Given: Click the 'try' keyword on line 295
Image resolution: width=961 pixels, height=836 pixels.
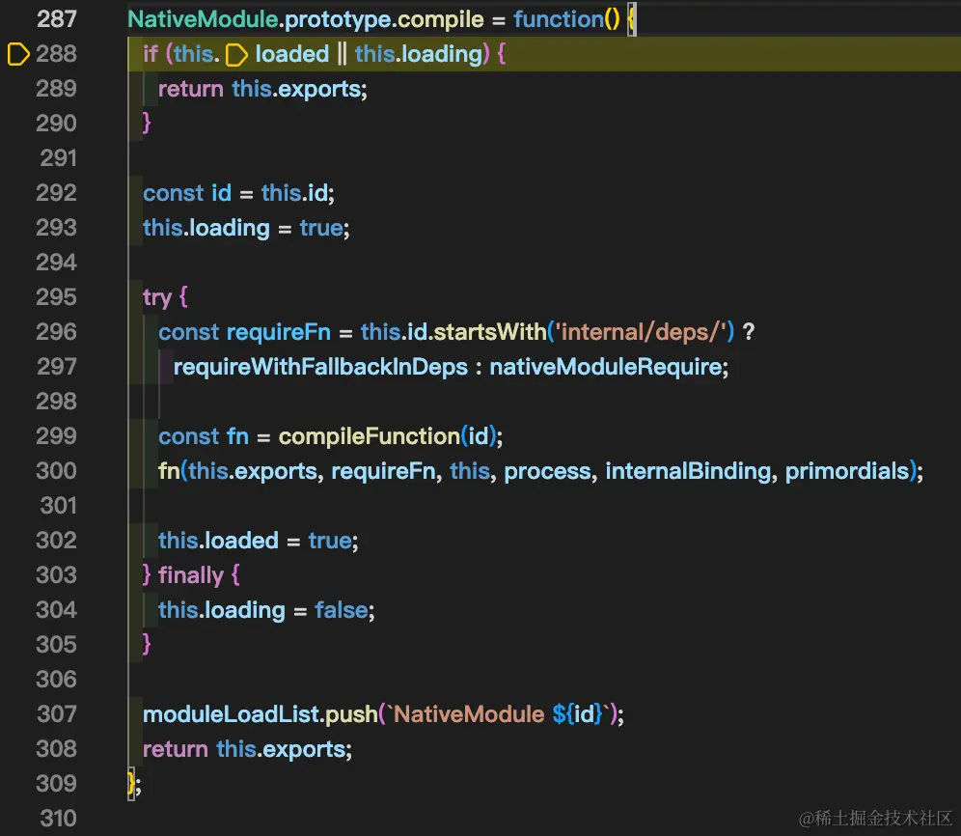Looking at the screenshot, I should [x=157, y=298].
